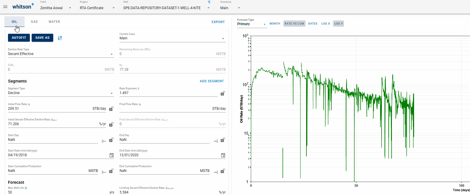Open autofit settings sliders icon
This screenshot has height=195, width=470.
[60, 38]
